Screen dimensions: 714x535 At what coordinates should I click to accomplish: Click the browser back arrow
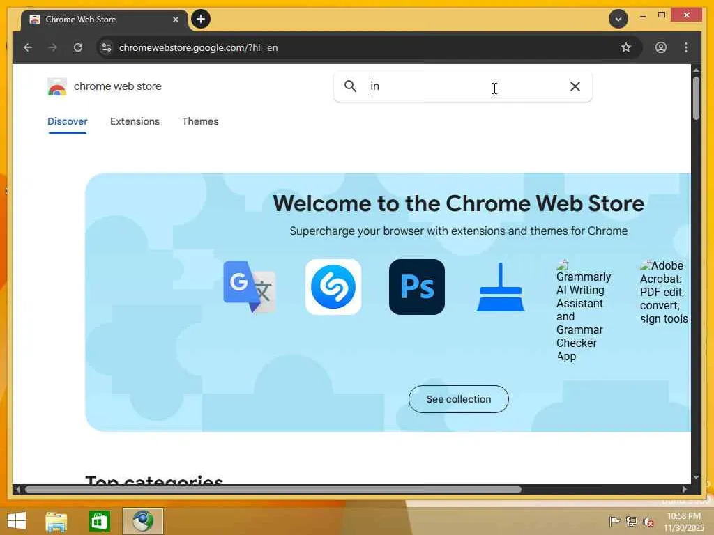pyautogui.click(x=28, y=47)
